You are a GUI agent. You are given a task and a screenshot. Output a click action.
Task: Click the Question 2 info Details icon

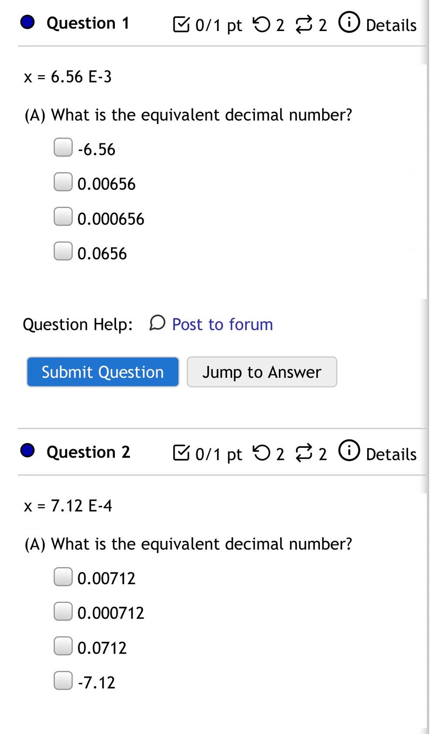click(349, 451)
